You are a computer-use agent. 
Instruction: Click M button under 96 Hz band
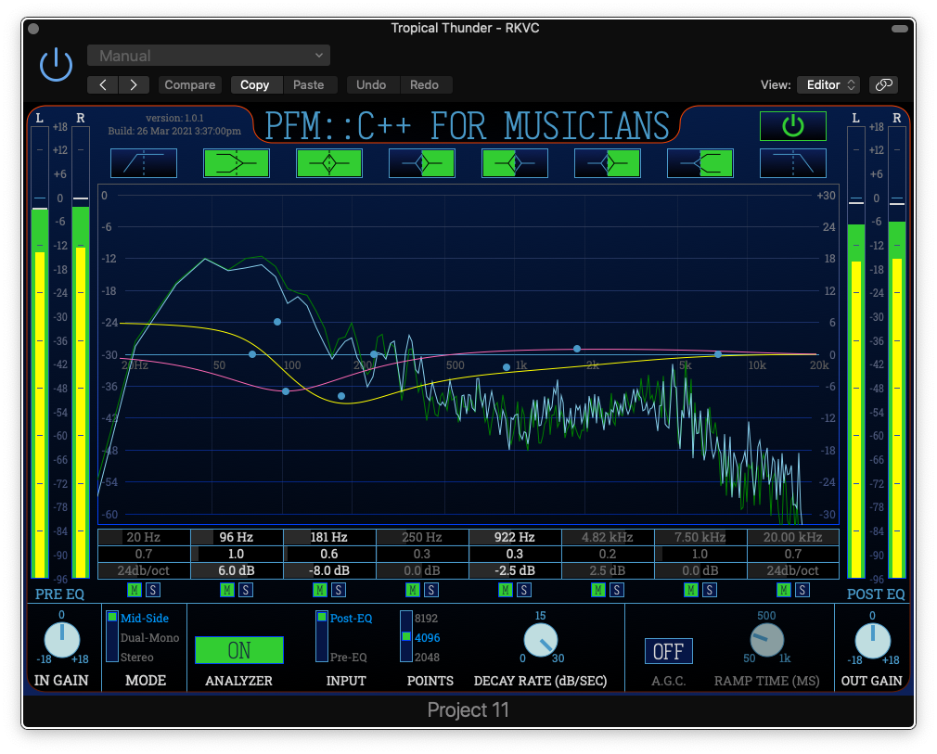[226, 590]
